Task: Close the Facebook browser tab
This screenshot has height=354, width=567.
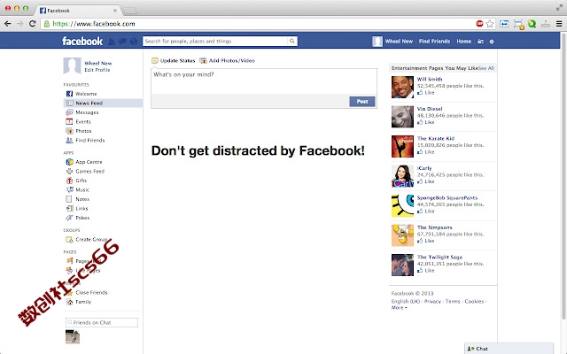Action: [x=115, y=11]
